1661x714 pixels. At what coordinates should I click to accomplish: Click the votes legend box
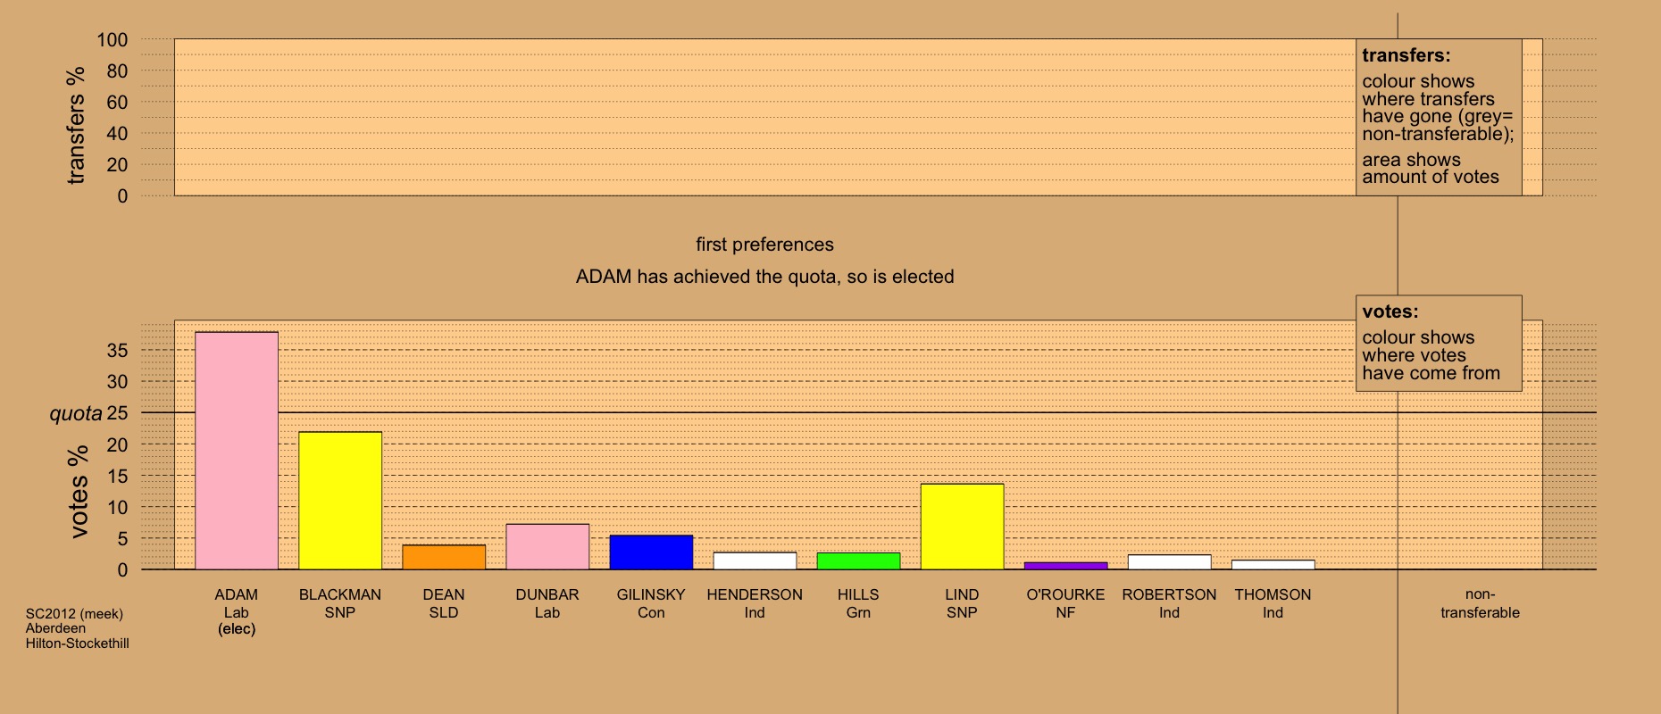click(x=1439, y=343)
